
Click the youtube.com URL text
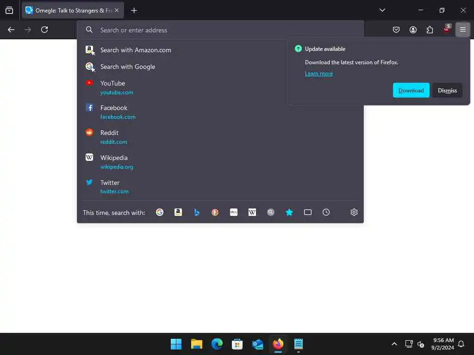pyautogui.click(x=117, y=92)
